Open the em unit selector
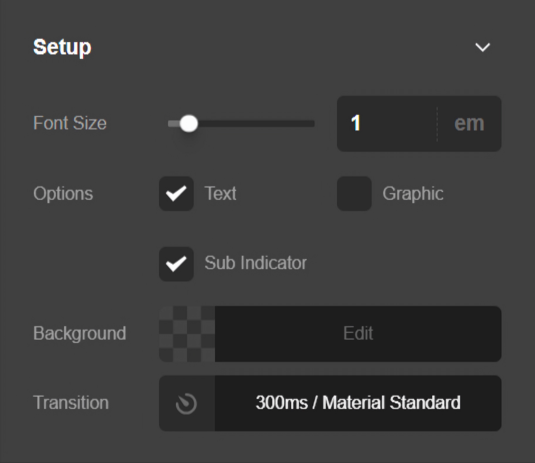Viewport: 535px width, 463px height. pos(469,124)
